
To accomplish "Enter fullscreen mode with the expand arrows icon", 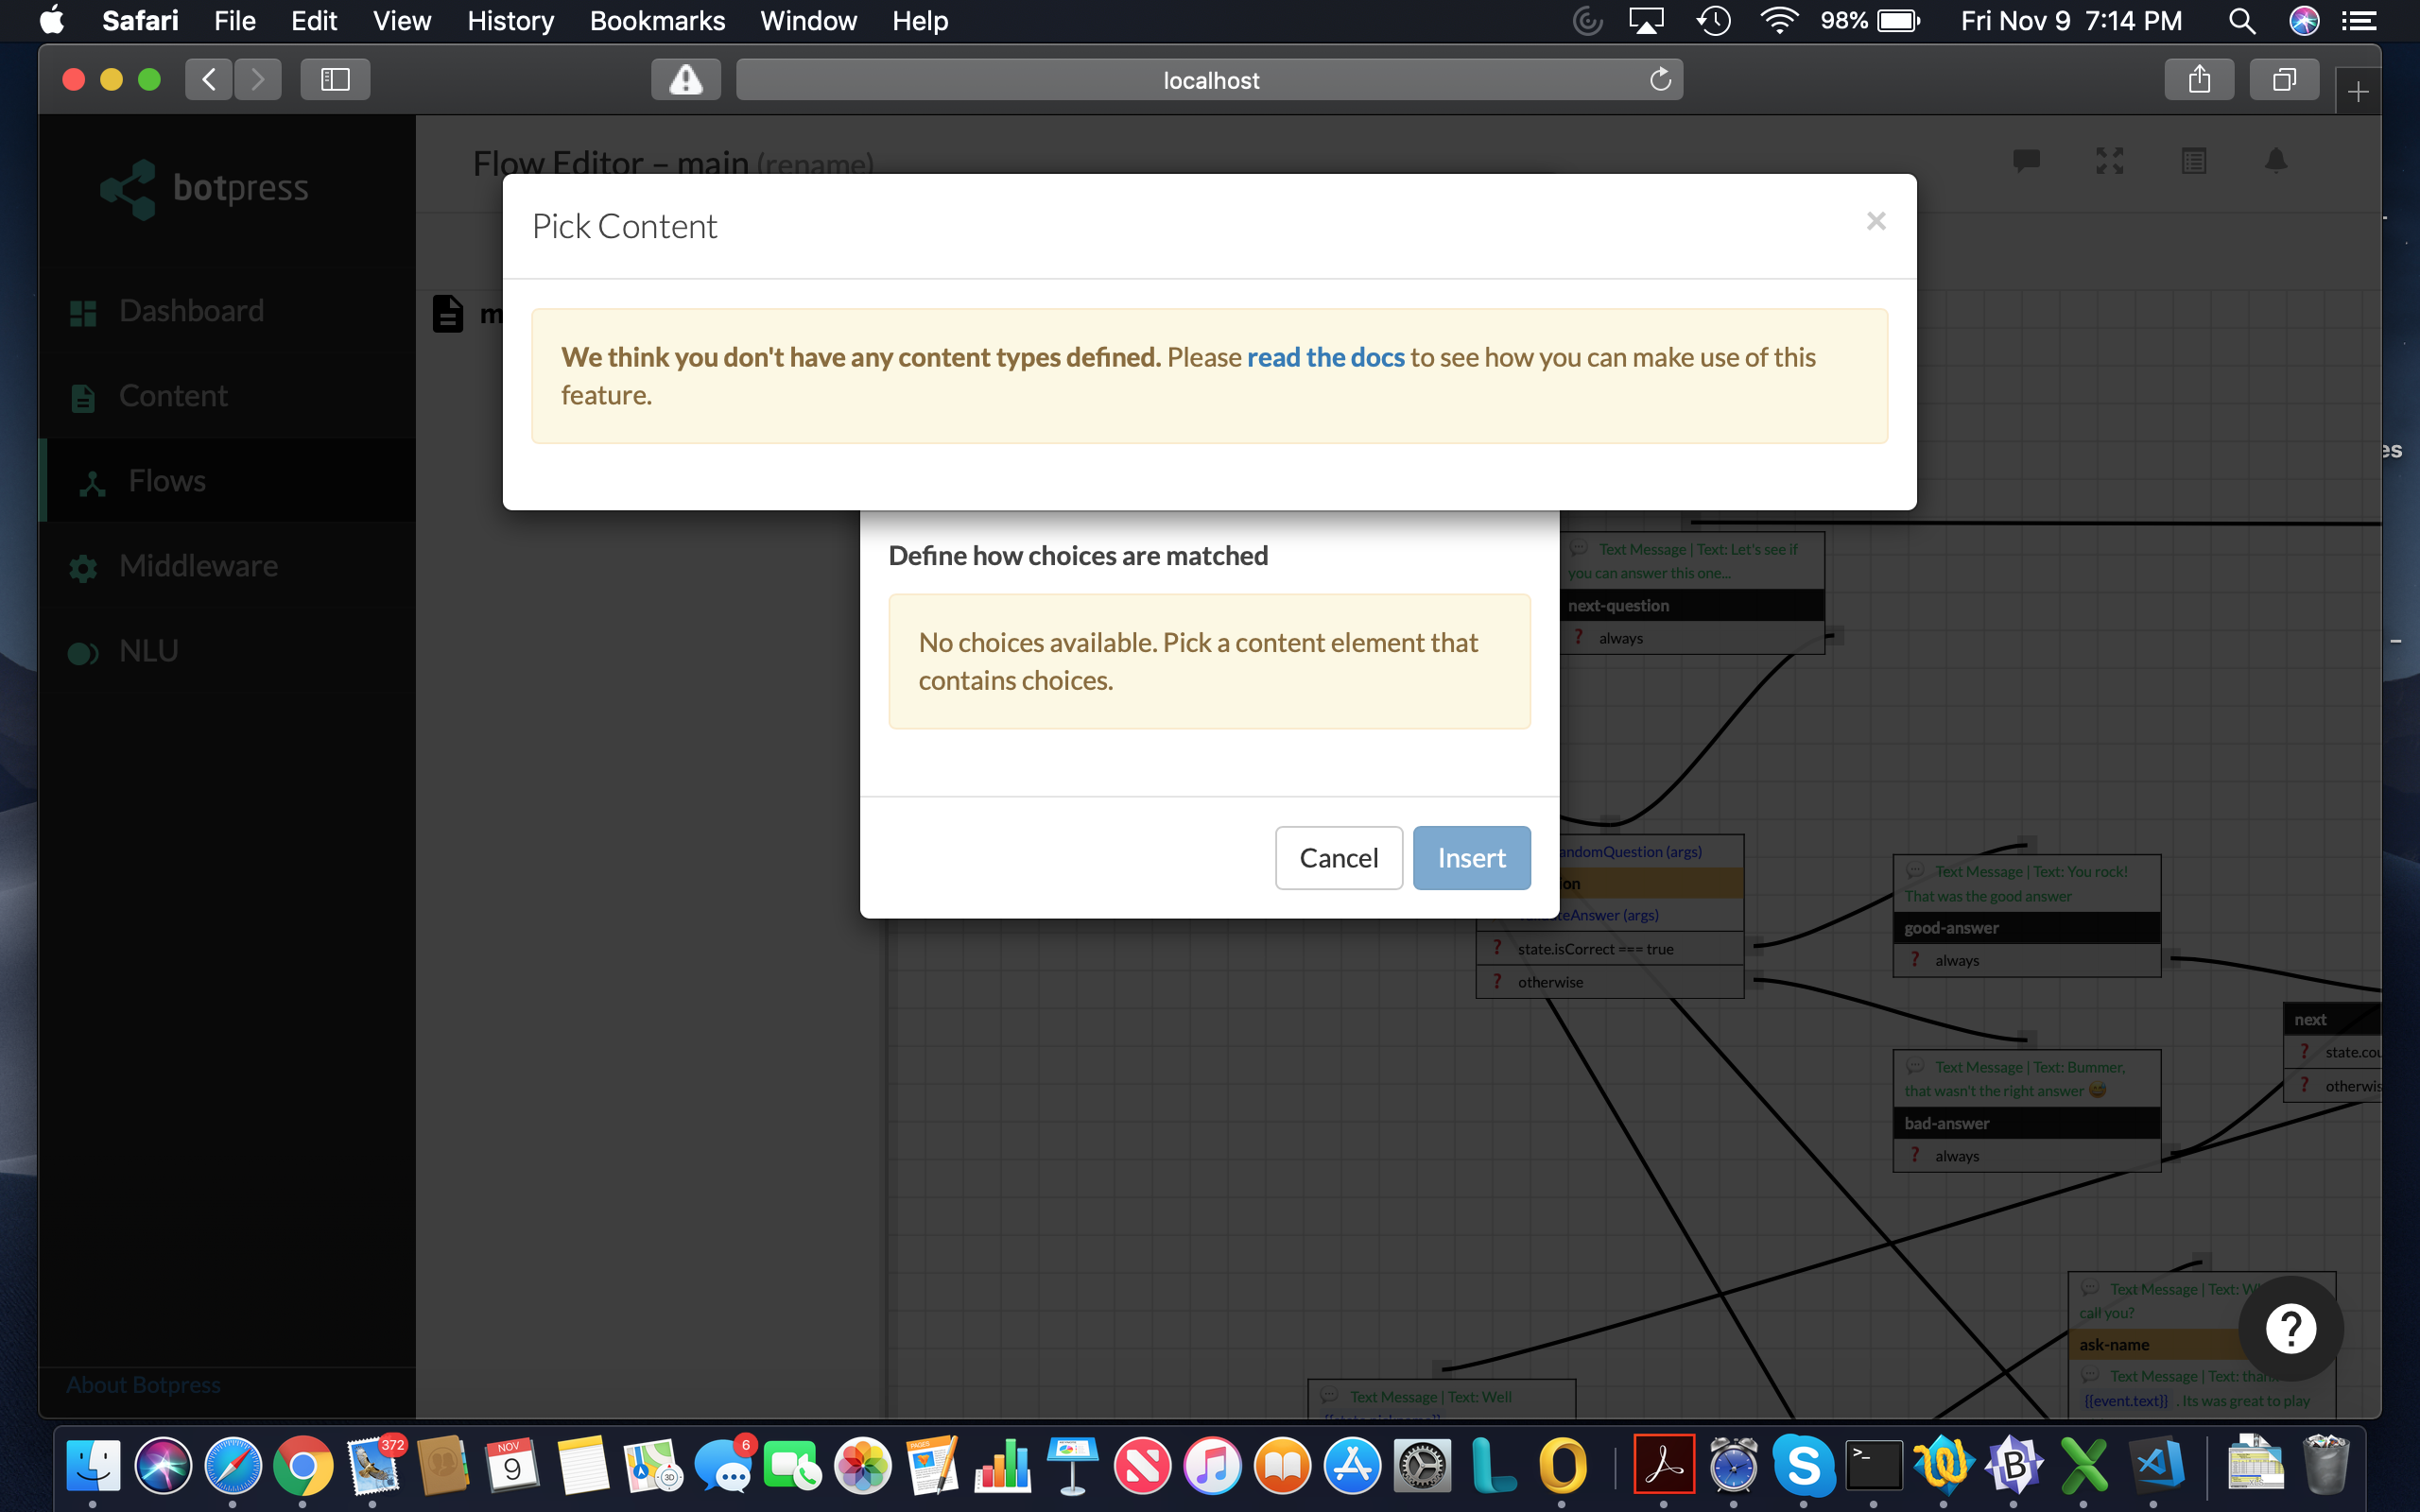I will (2109, 161).
